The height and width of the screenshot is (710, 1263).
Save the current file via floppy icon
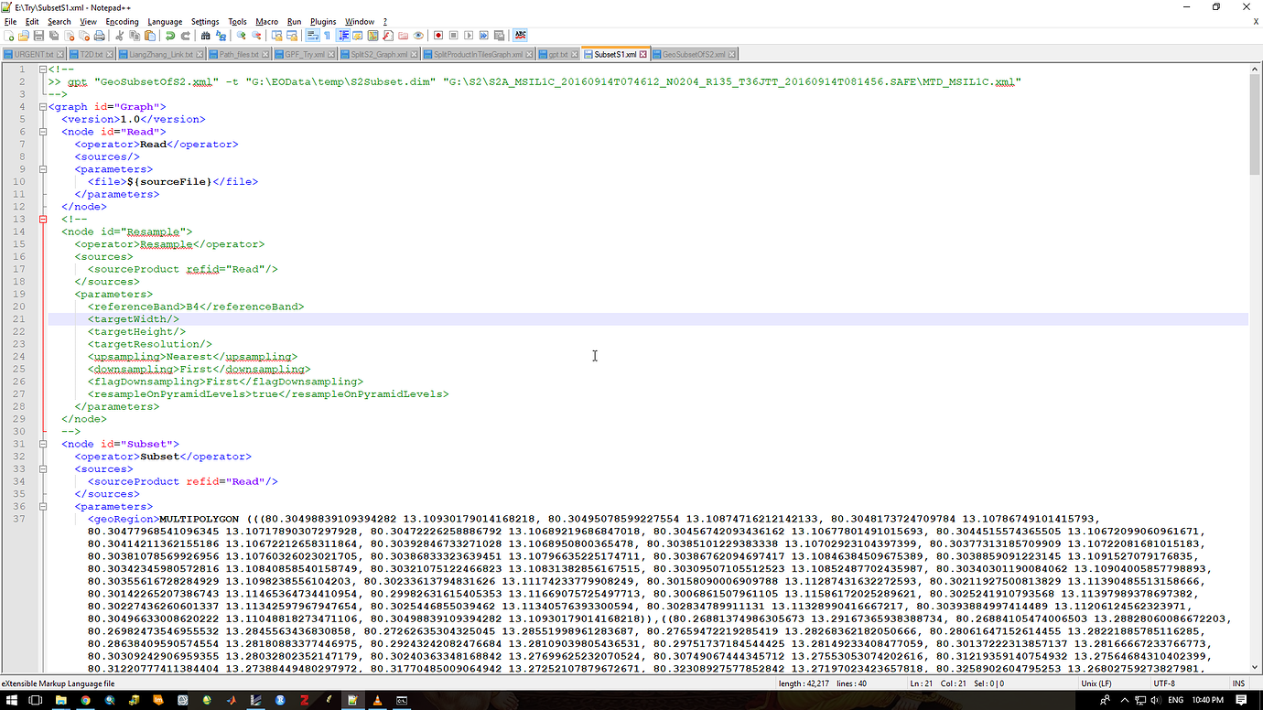pyautogui.click(x=38, y=36)
